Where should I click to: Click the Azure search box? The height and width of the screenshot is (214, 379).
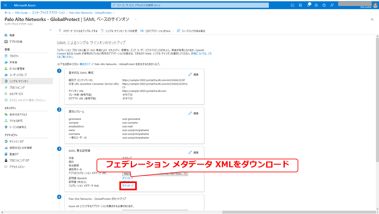pyautogui.click(x=190, y=5)
